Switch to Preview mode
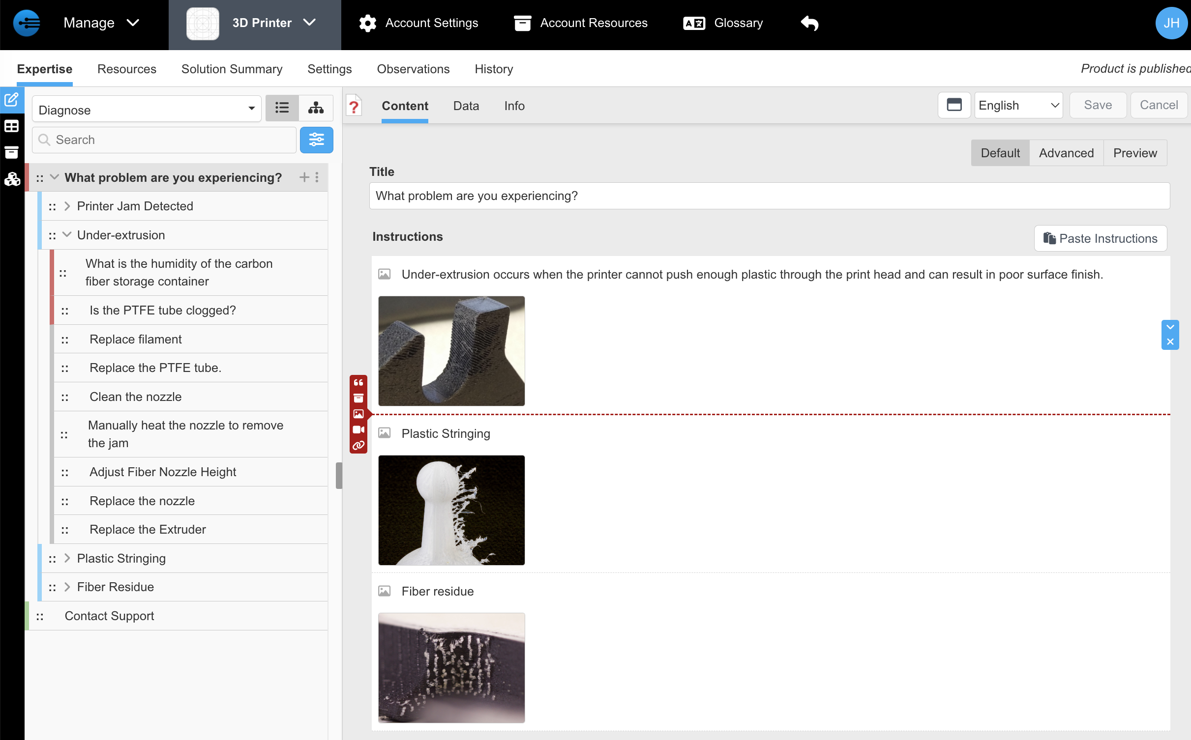Viewport: 1191px width, 740px height. 1135,153
